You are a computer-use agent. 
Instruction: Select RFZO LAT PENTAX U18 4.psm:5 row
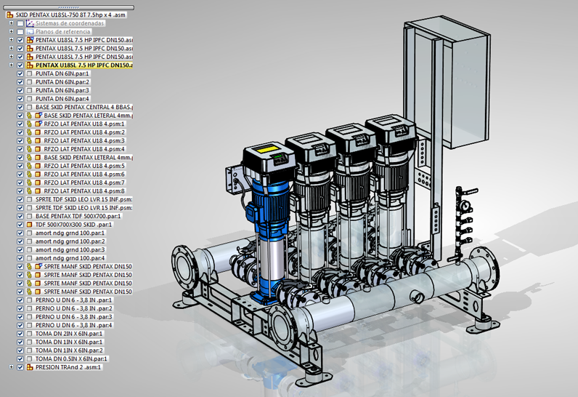point(84,166)
